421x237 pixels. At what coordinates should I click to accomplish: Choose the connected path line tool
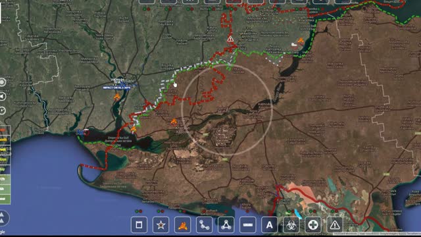(x=205, y=224)
